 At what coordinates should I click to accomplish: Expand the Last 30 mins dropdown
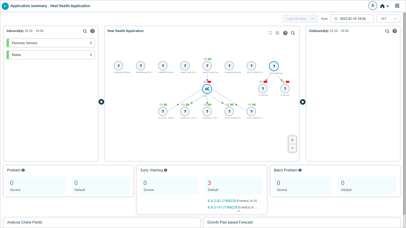300,19
